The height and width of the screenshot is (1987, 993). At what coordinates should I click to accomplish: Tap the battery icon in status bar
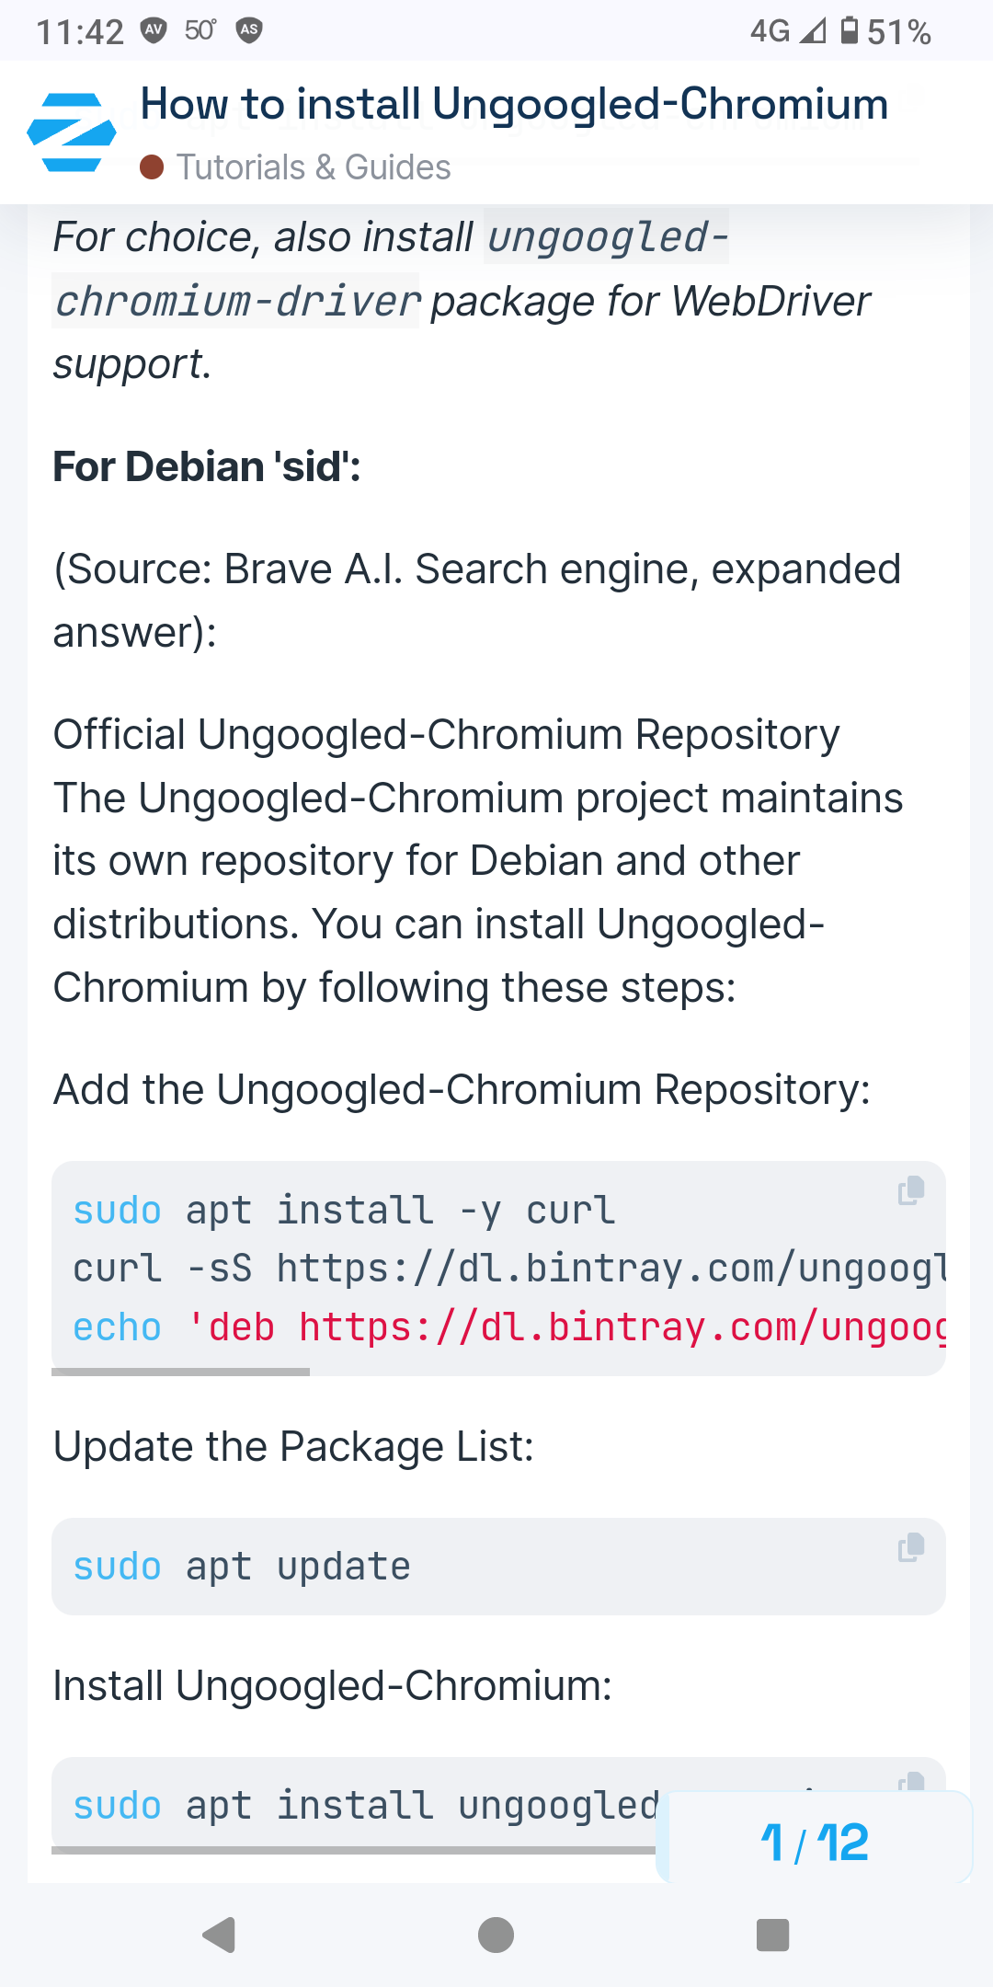[x=850, y=30]
